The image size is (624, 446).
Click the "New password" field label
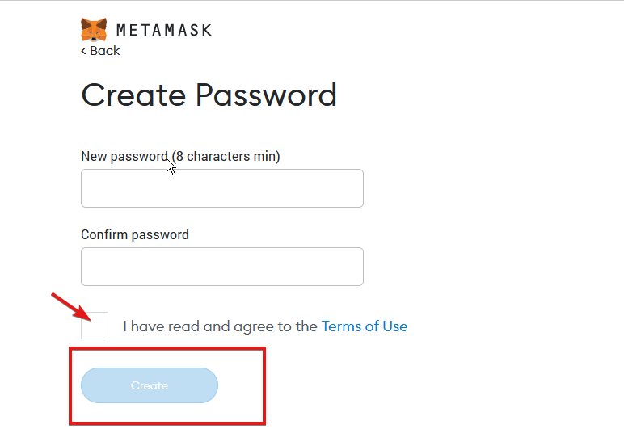[124, 157]
